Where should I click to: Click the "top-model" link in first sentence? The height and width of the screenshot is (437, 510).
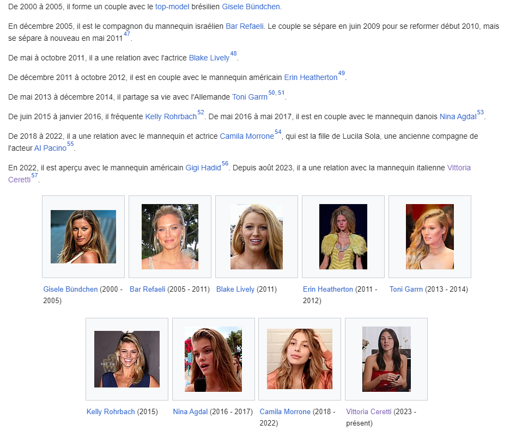(172, 7)
